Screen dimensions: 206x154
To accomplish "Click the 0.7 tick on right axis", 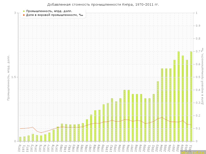I will pyautogui.click(x=198, y=51).
